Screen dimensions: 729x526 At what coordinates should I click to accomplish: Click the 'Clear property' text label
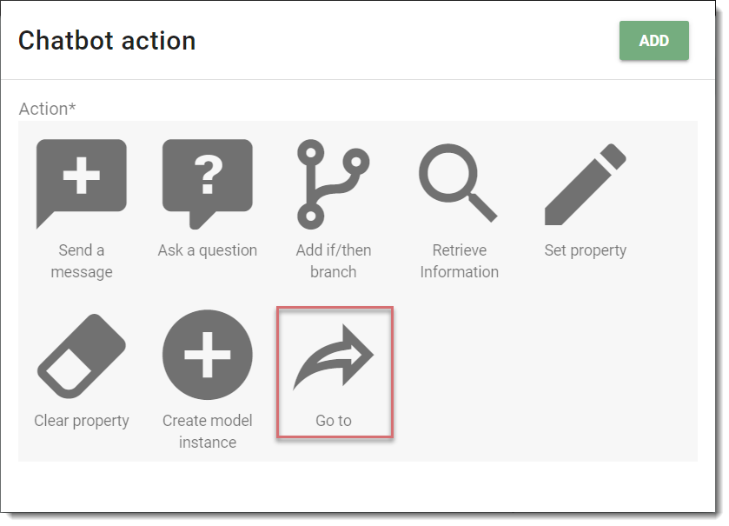coord(82,421)
